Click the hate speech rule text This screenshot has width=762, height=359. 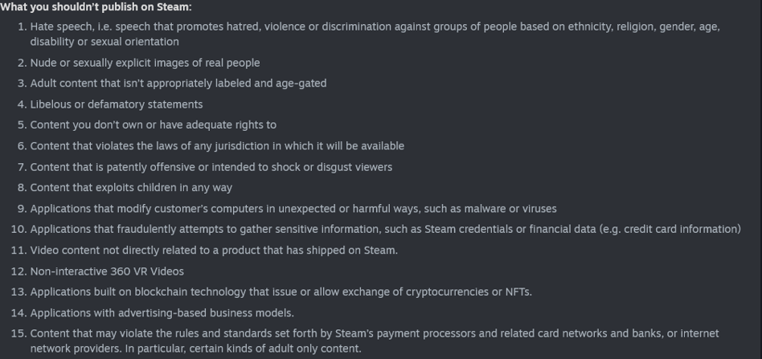pos(375,34)
